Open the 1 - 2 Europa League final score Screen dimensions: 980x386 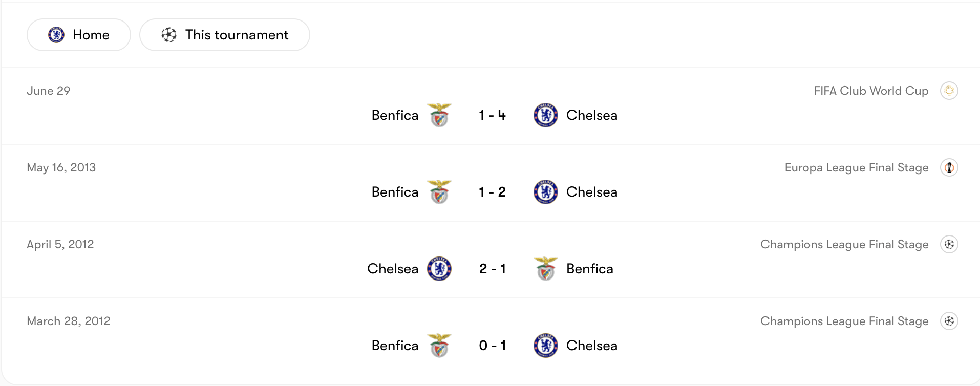coord(492,192)
